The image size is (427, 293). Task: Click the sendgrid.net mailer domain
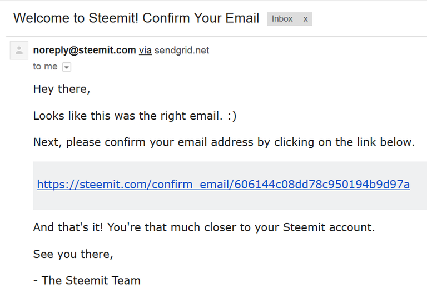click(x=182, y=50)
